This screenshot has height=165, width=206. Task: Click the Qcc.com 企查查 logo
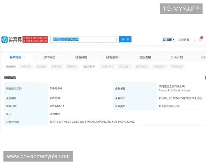tap(12, 40)
